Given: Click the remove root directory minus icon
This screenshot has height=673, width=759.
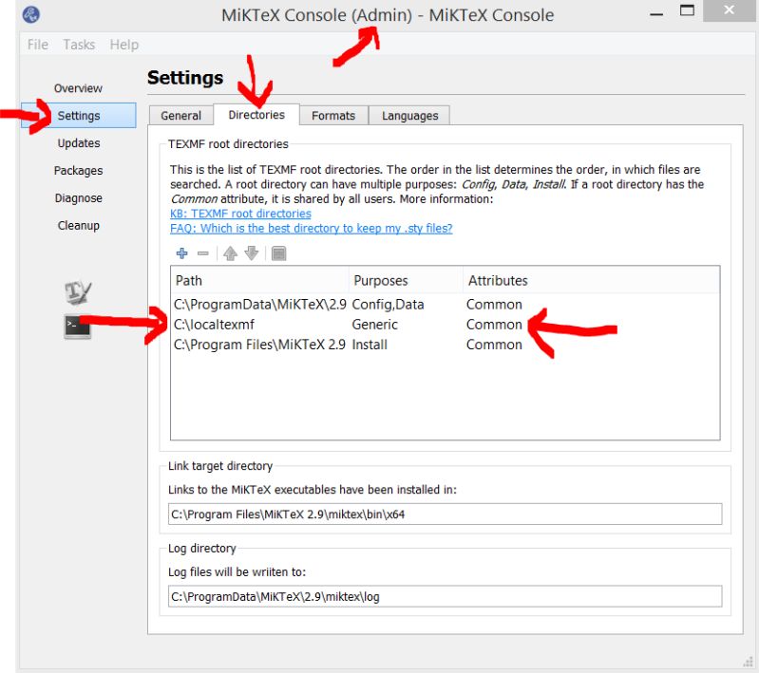Looking at the screenshot, I should [203, 253].
